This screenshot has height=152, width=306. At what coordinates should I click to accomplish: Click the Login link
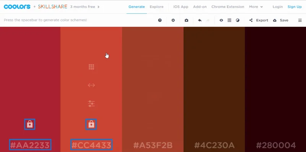(278, 7)
